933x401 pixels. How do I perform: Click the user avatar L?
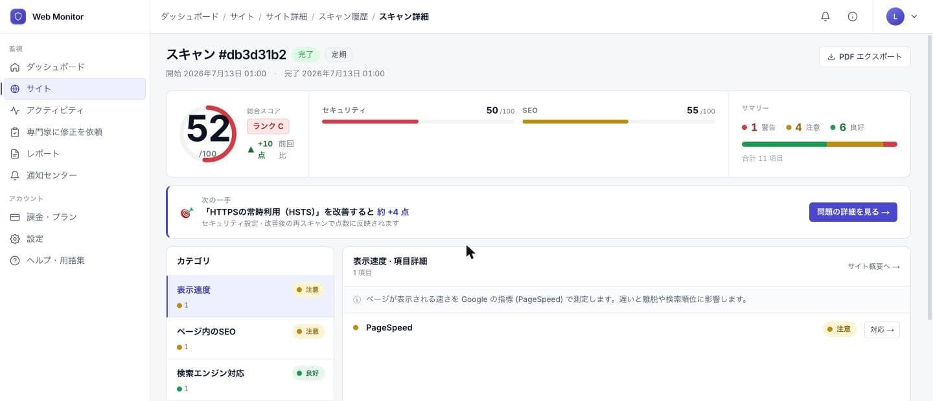point(895,17)
